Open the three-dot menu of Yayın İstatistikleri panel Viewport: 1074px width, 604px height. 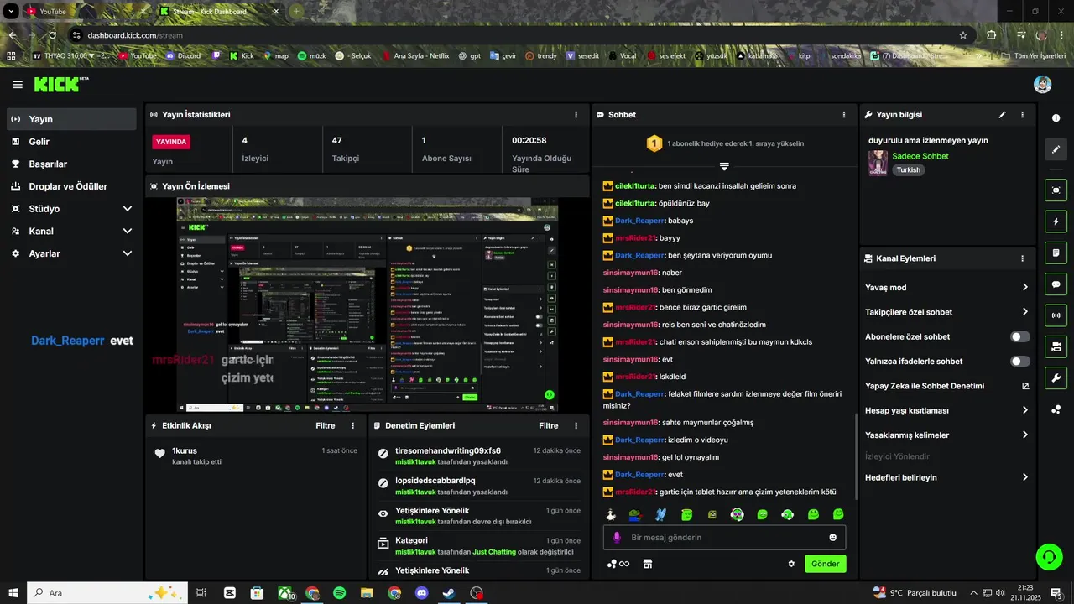click(x=576, y=114)
